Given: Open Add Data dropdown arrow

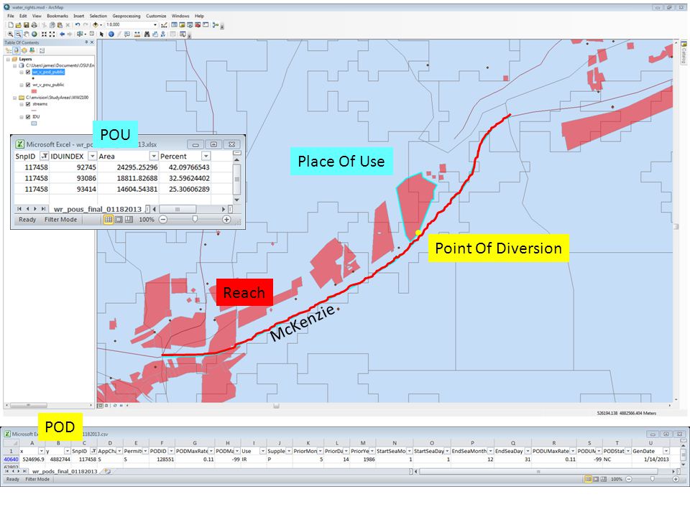Looking at the screenshot, I should pyautogui.click(x=101, y=25).
